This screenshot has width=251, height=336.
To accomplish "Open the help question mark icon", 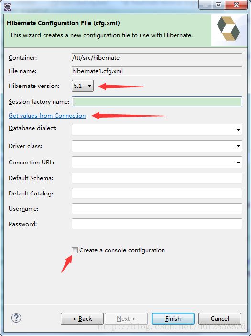I will point(16,318).
